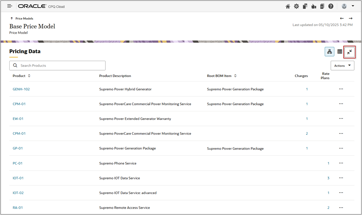Click the Search Products field
362x215 pixels.
point(60,66)
